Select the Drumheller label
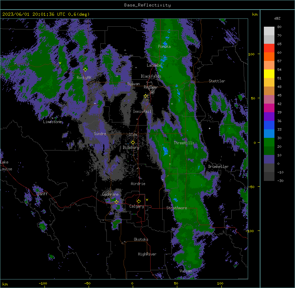This screenshot has width=295, height=288. 218,167
